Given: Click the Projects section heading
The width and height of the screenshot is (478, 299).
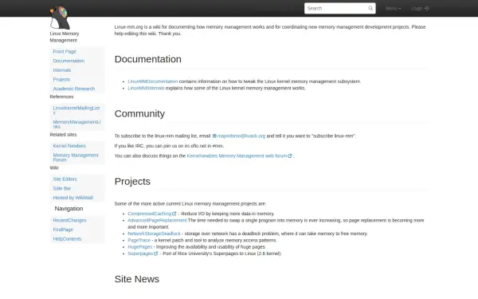Looking at the screenshot, I should [132, 182].
